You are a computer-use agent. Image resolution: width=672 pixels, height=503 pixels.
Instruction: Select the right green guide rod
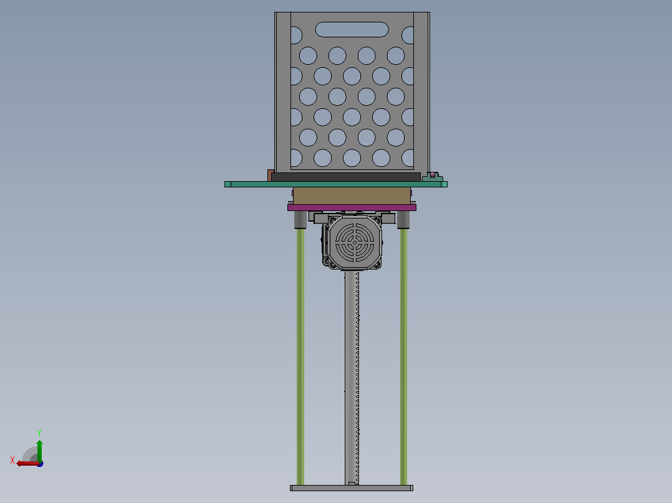[x=403, y=356]
